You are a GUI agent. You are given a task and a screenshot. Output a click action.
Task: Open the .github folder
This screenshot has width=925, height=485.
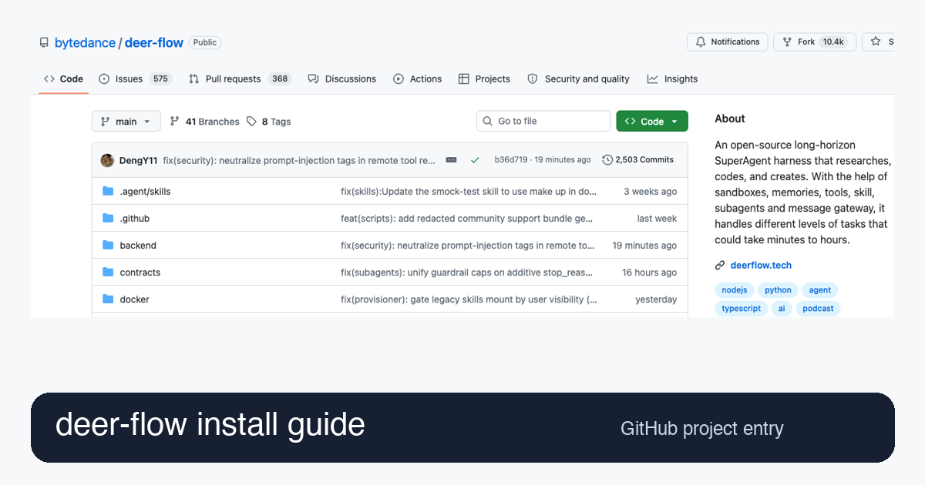[x=135, y=219]
